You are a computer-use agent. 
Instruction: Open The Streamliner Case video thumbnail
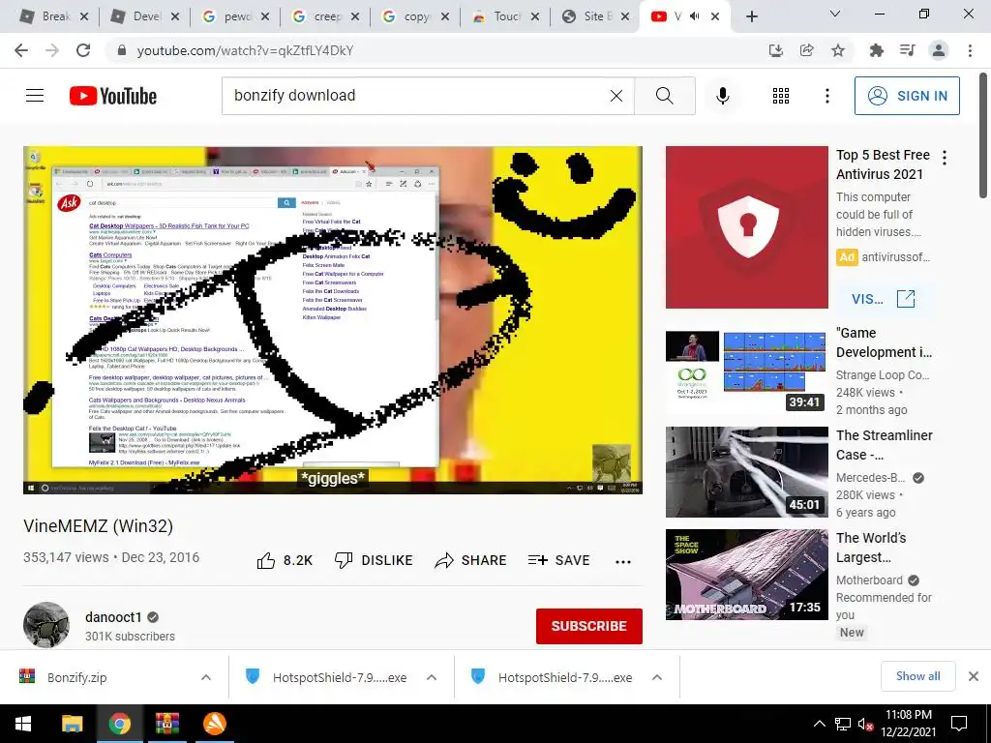click(747, 472)
